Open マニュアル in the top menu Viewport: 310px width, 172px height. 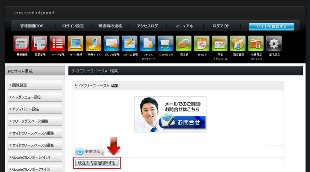tap(184, 26)
